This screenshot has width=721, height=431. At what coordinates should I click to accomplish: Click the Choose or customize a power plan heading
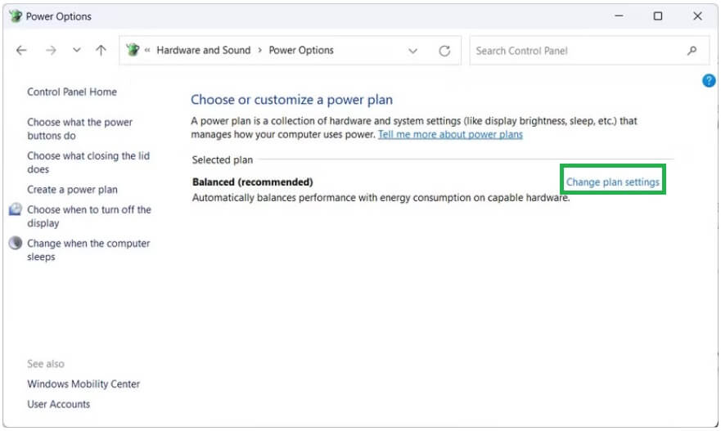291,100
